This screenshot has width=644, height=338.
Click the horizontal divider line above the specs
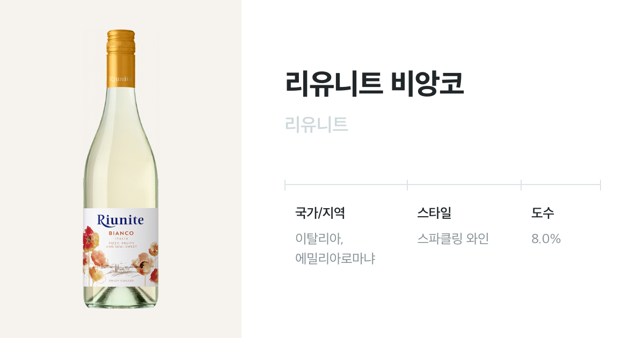(443, 185)
